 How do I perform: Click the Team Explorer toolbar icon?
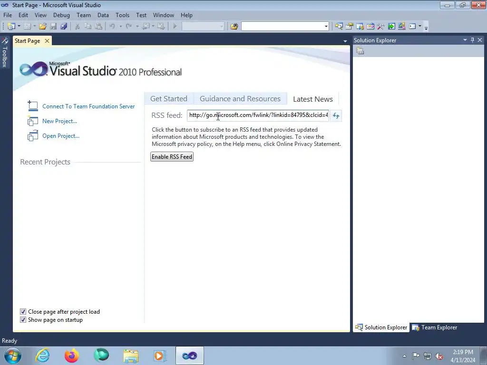(x=360, y=27)
